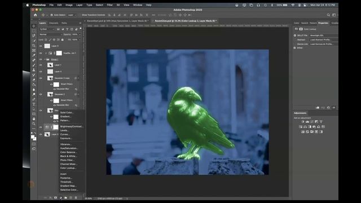Choose Solid Color from the menu
The image size is (361, 203).
click(67, 113)
